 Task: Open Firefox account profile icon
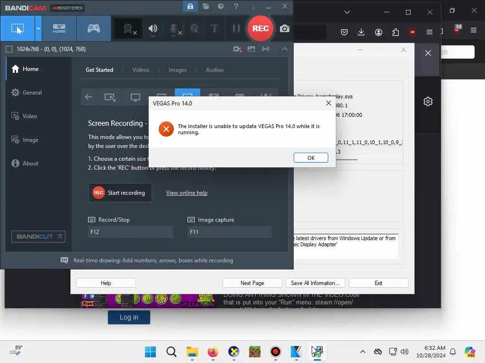(378, 32)
